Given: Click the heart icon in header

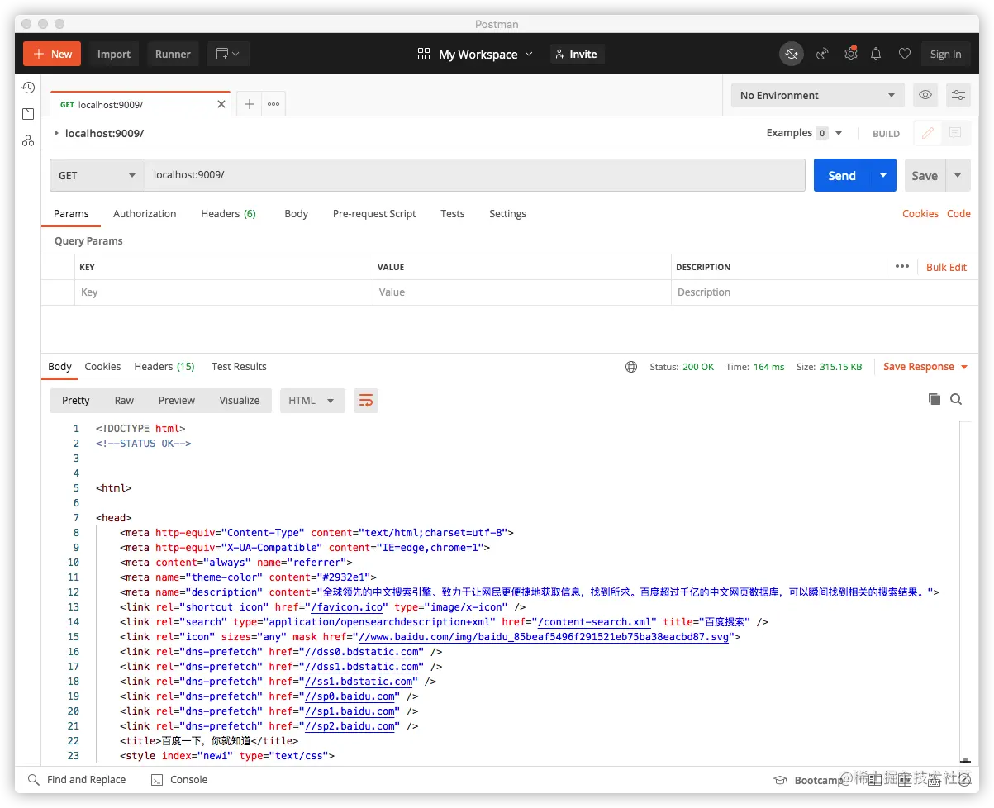Looking at the screenshot, I should coord(905,54).
